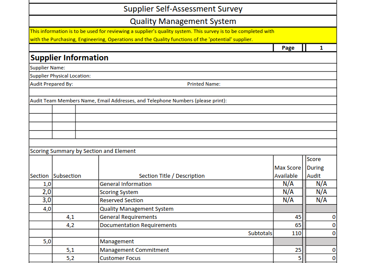Click the Section Title / Description column header
Screen dimensions: 365x263
tap(172, 176)
